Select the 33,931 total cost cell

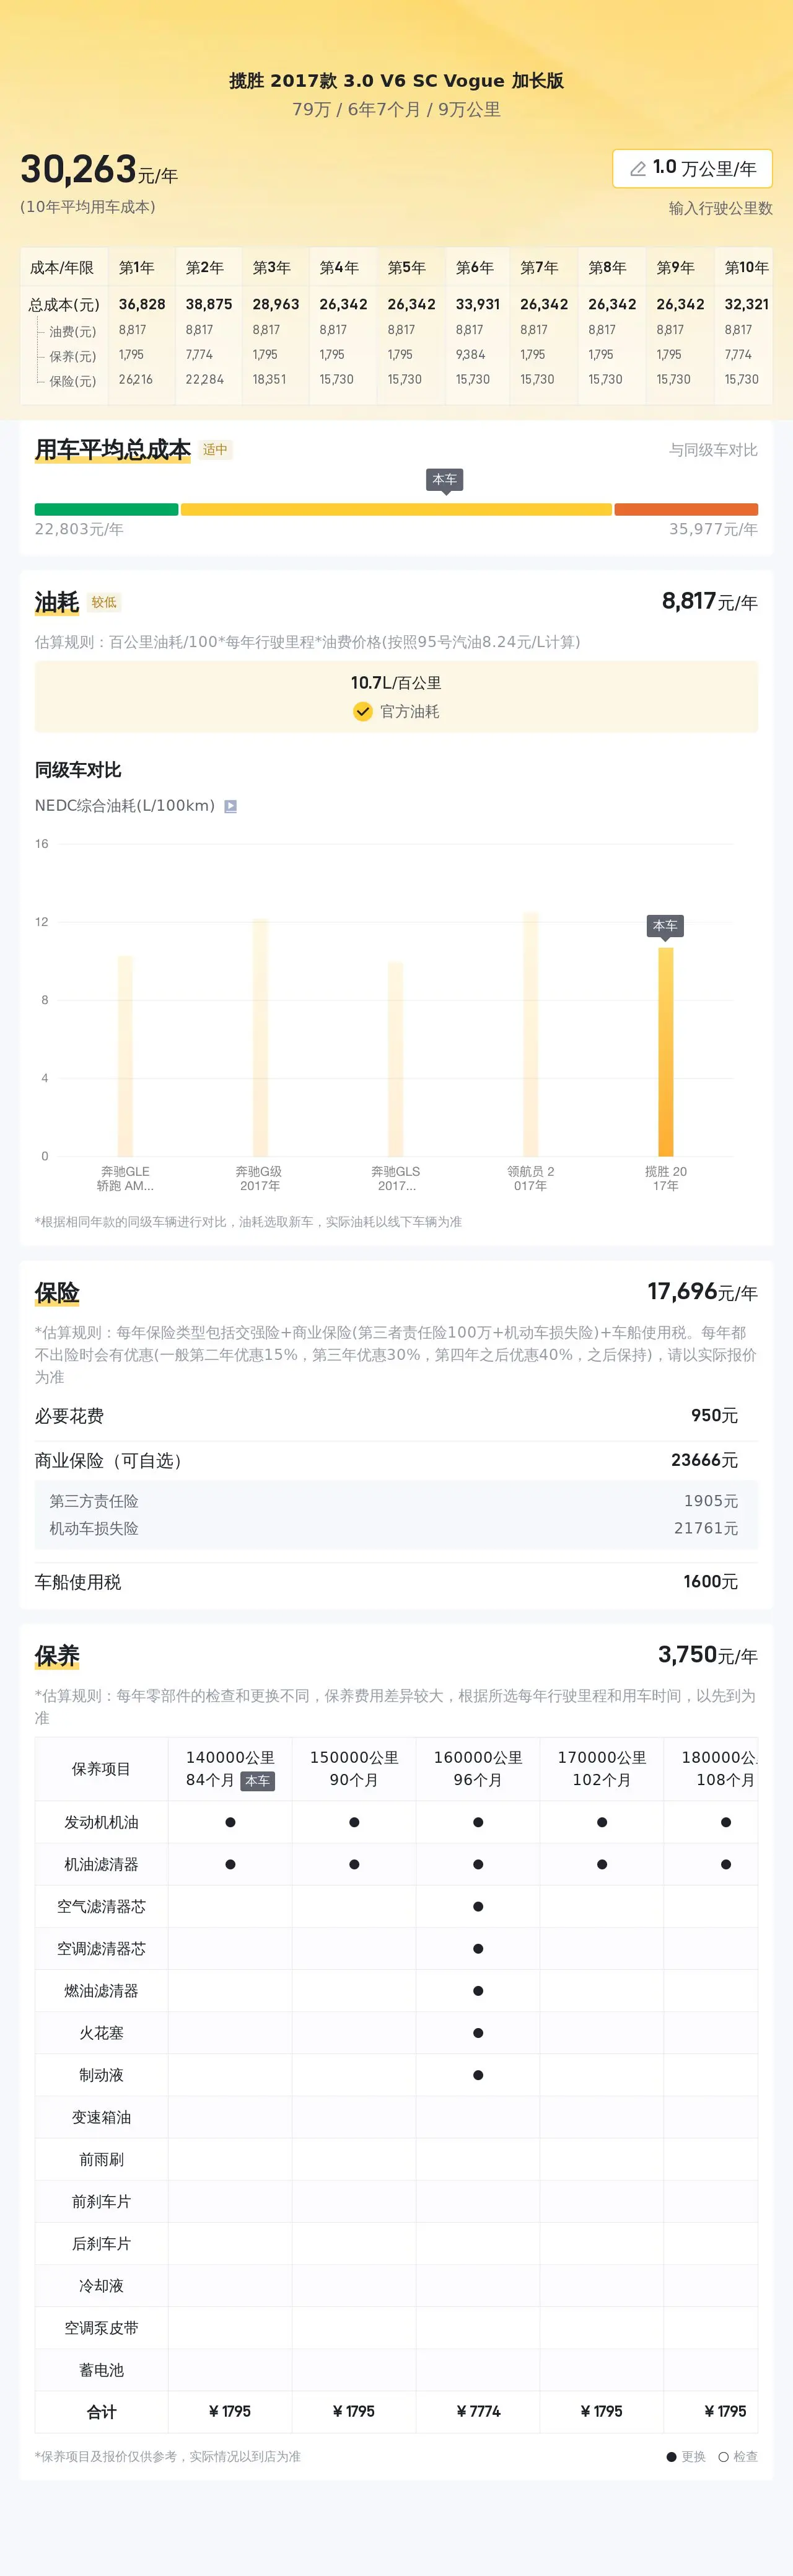[478, 304]
